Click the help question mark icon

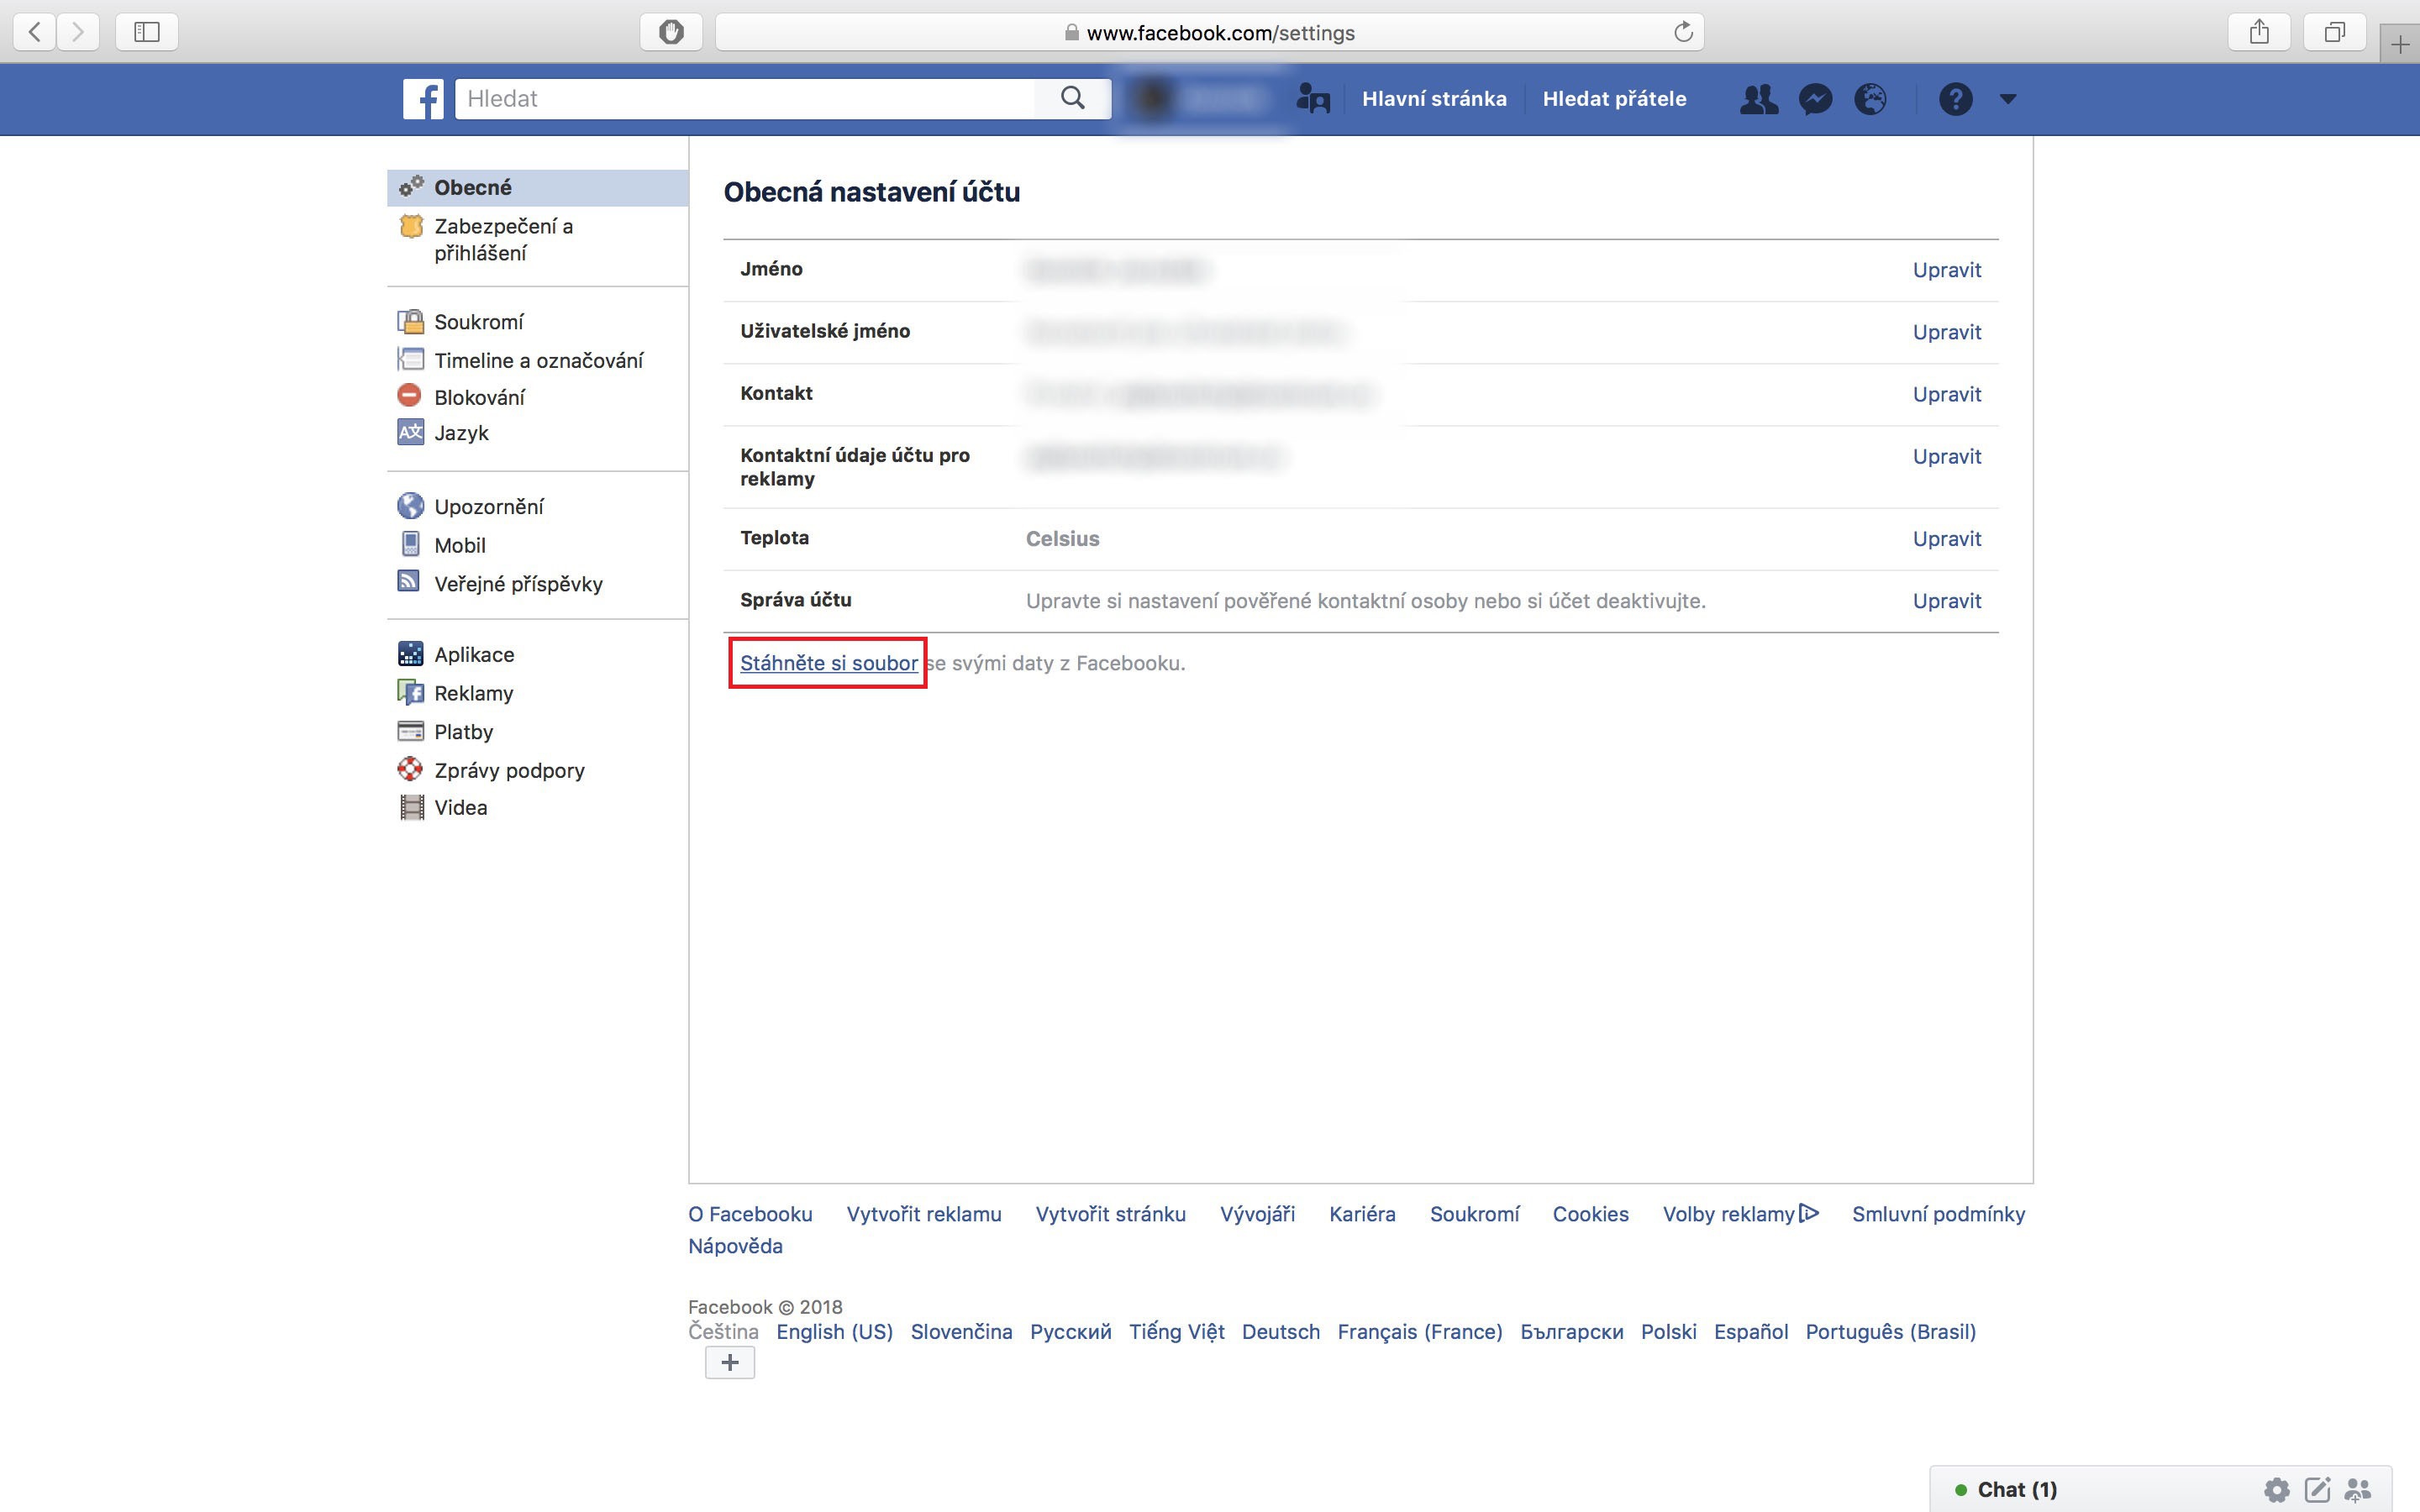pyautogui.click(x=1955, y=99)
